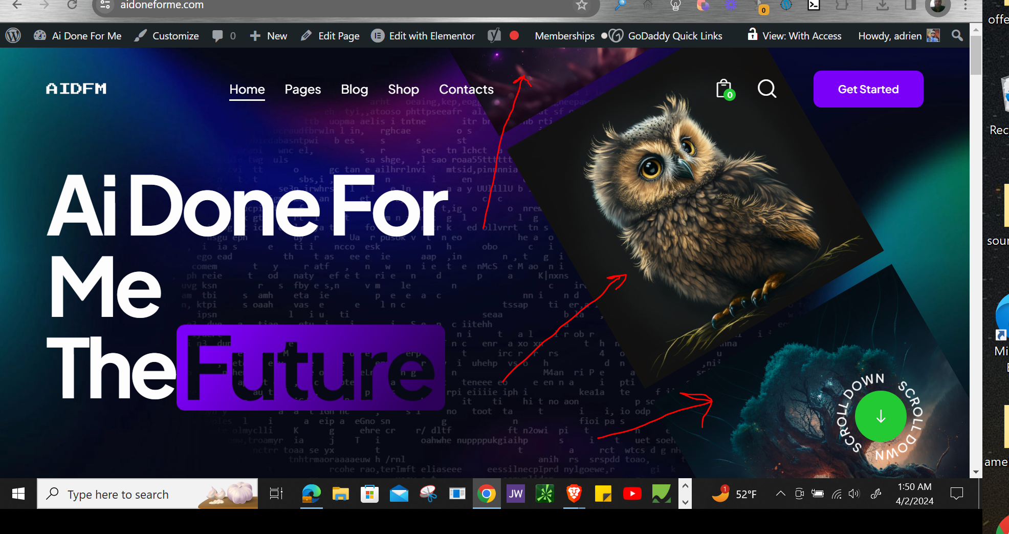This screenshot has width=1009, height=534.
Task: Go to the Home nav item
Action: [x=247, y=89]
